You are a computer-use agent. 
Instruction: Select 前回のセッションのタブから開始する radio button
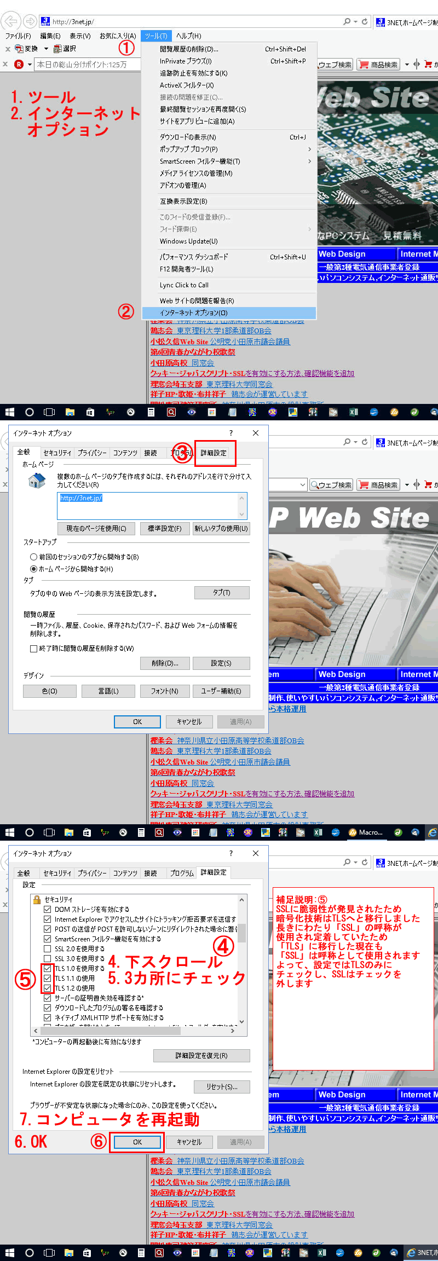pos(34,557)
